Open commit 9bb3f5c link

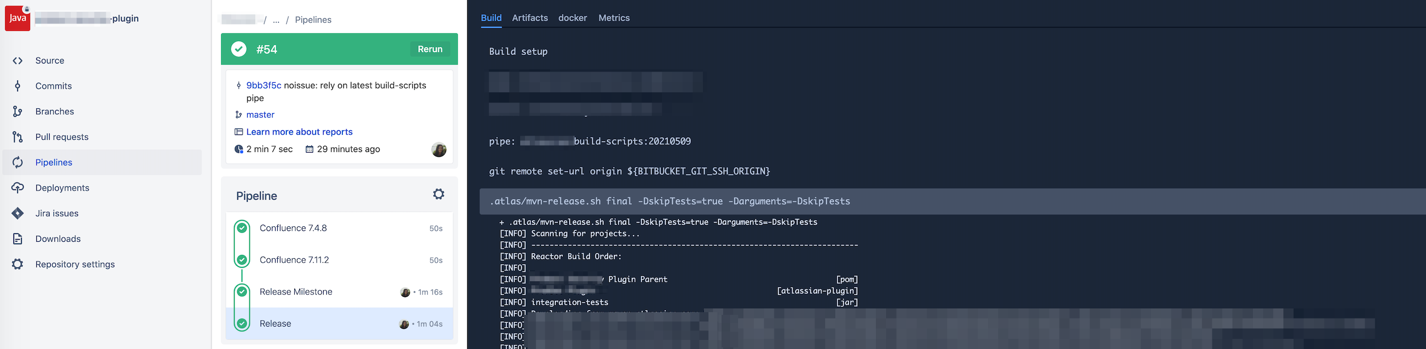click(263, 85)
